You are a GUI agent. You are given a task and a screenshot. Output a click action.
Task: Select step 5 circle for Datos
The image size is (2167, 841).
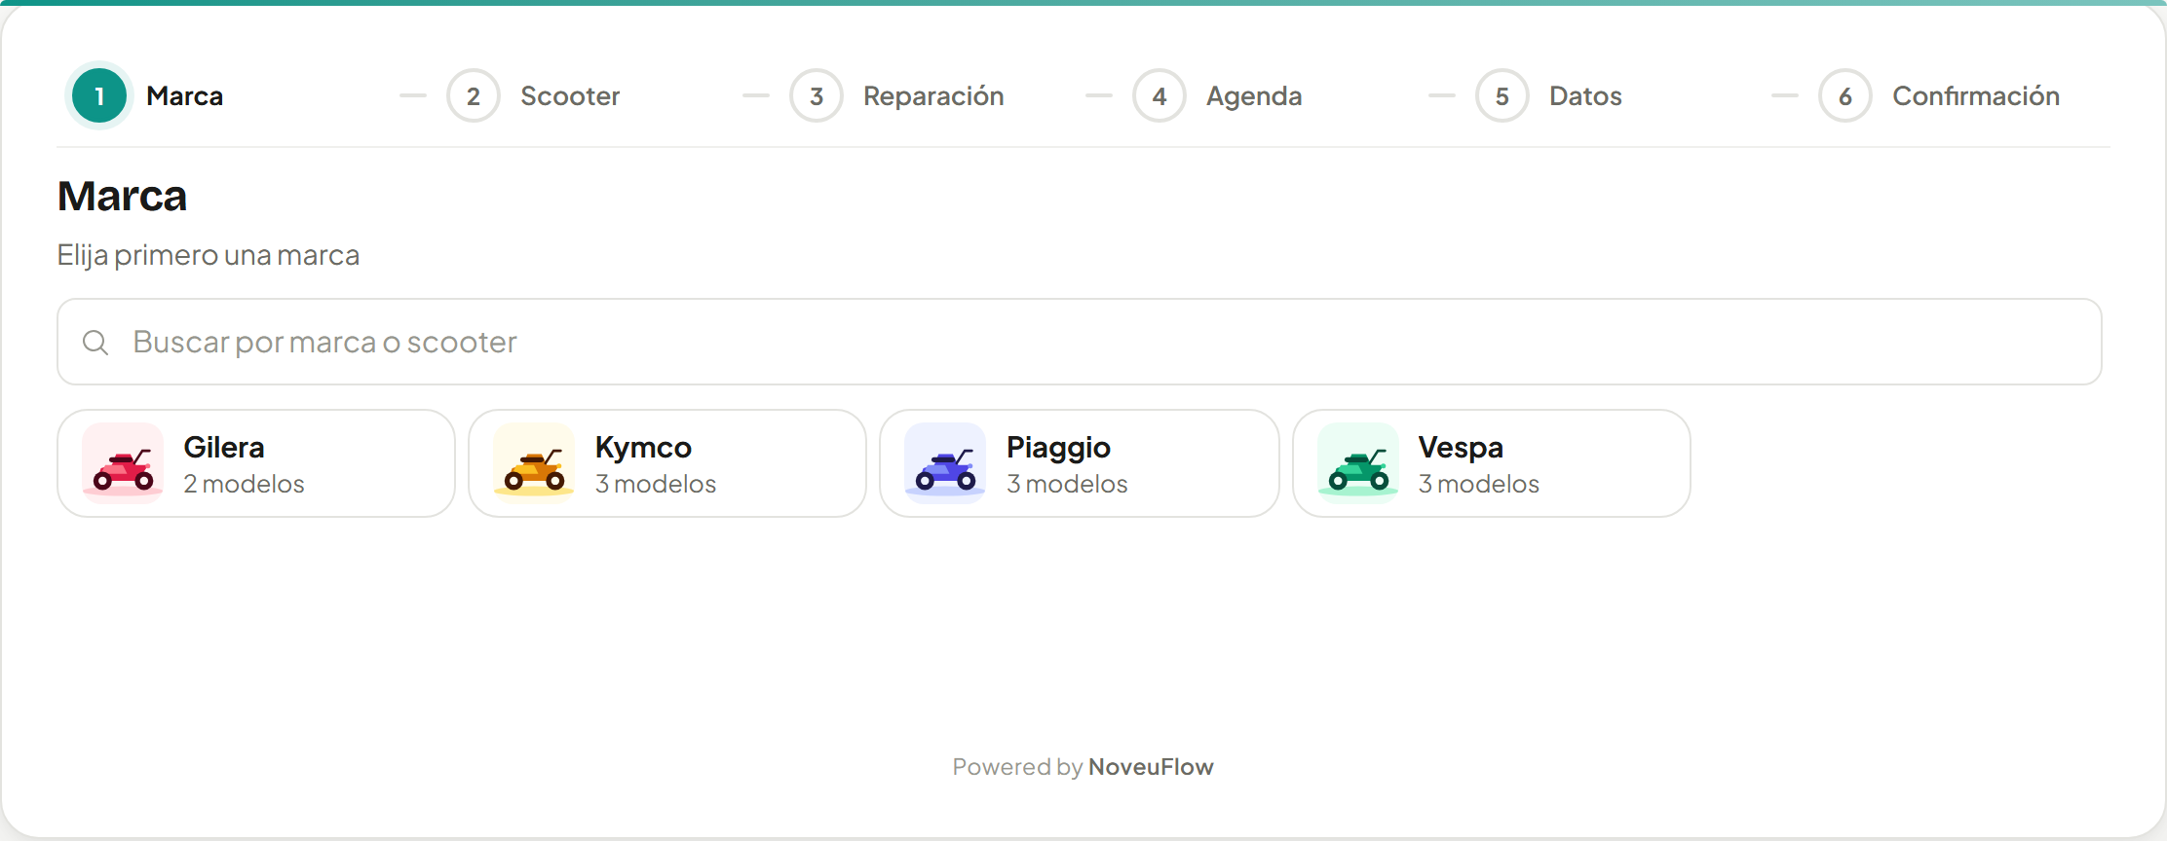[x=1502, y=96]
